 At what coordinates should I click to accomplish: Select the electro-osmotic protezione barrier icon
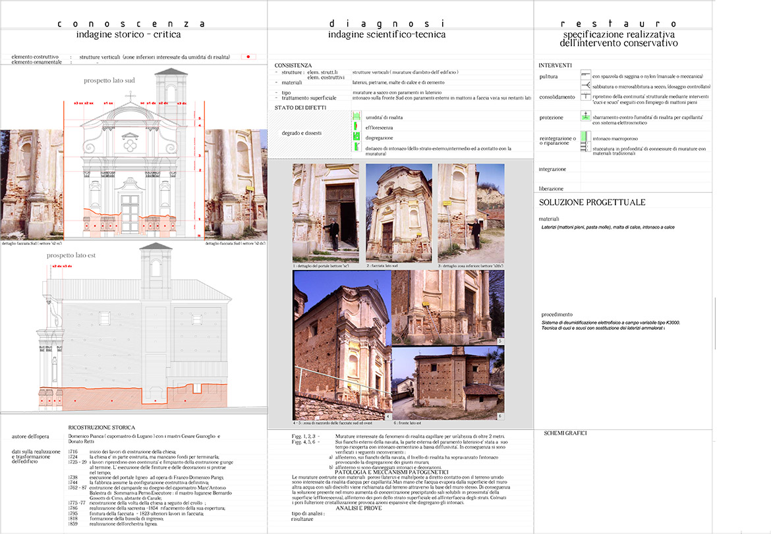585,117
